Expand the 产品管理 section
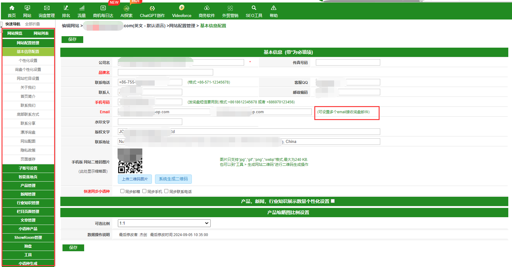The image size is (512, 267). point(28,186)
